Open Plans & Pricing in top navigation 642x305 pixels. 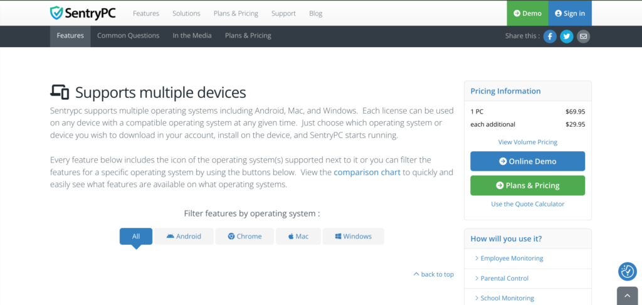(x=236, y=14)
